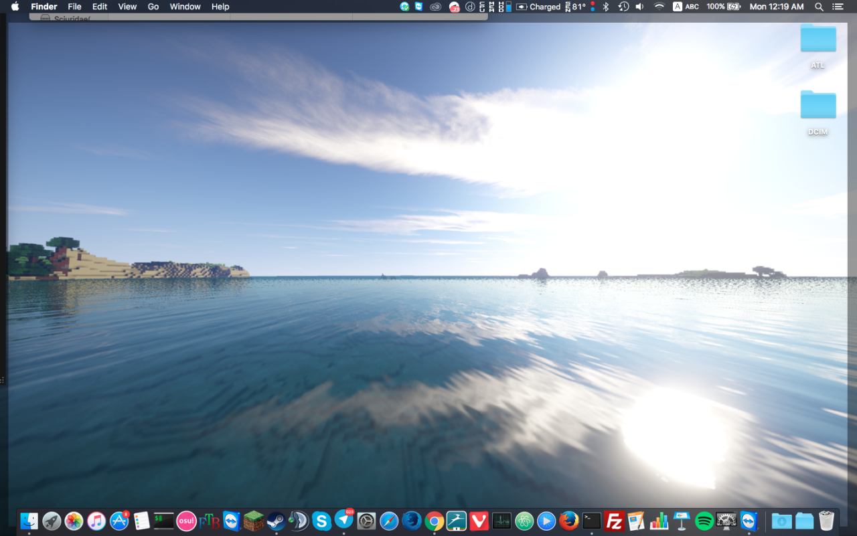Open the Minecraft app in the dock
Screen dimensions: 857x536
pyautogui.click(x=254, y=521)
